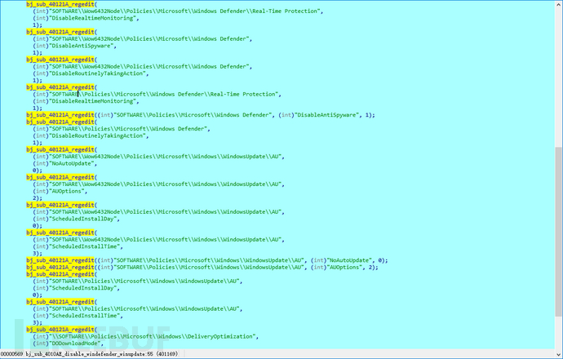Click DisableAntiSpyware string on its own line
The image size is (563, 359).
pyautogui.click(x=82, y=46)
